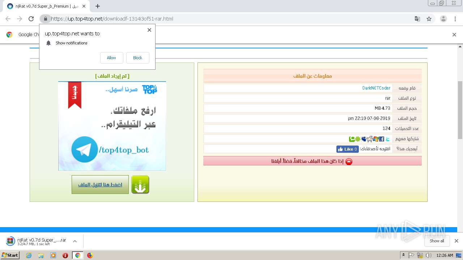463x260 pixels.
Task: Allow notifications from up.top4top.net
Action: coord(111,58)
